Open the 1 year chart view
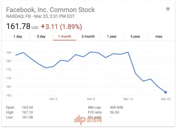This screenshot has width=176, height=128. tap(111, 37)
